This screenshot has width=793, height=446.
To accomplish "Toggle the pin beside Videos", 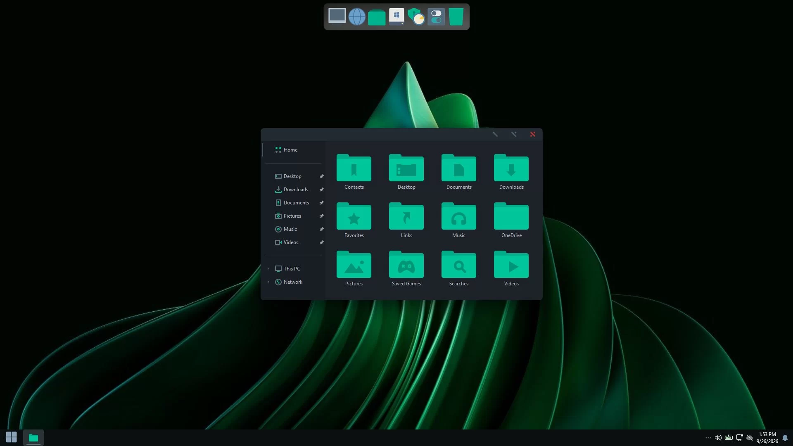I will point(321,242).
